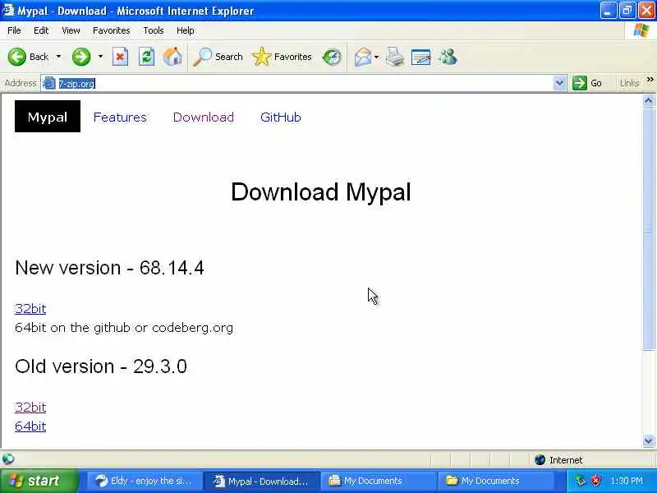Open the Favorites star pane
The width and height of the screenshot is (657, 493).
pyautogui.click(x=262, y=57)
